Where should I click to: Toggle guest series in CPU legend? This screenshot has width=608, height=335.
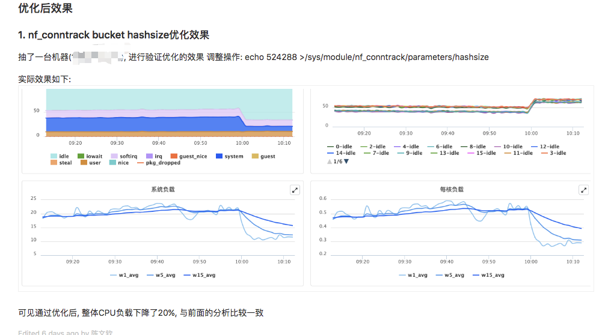pyautogui.click(x=263, y=156)
